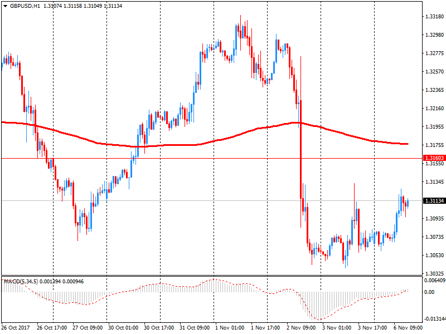Viewport: 446px width, 334px height.
Task: Click the 30 Oct 01:00 time label
Action: tap(123, 328)
